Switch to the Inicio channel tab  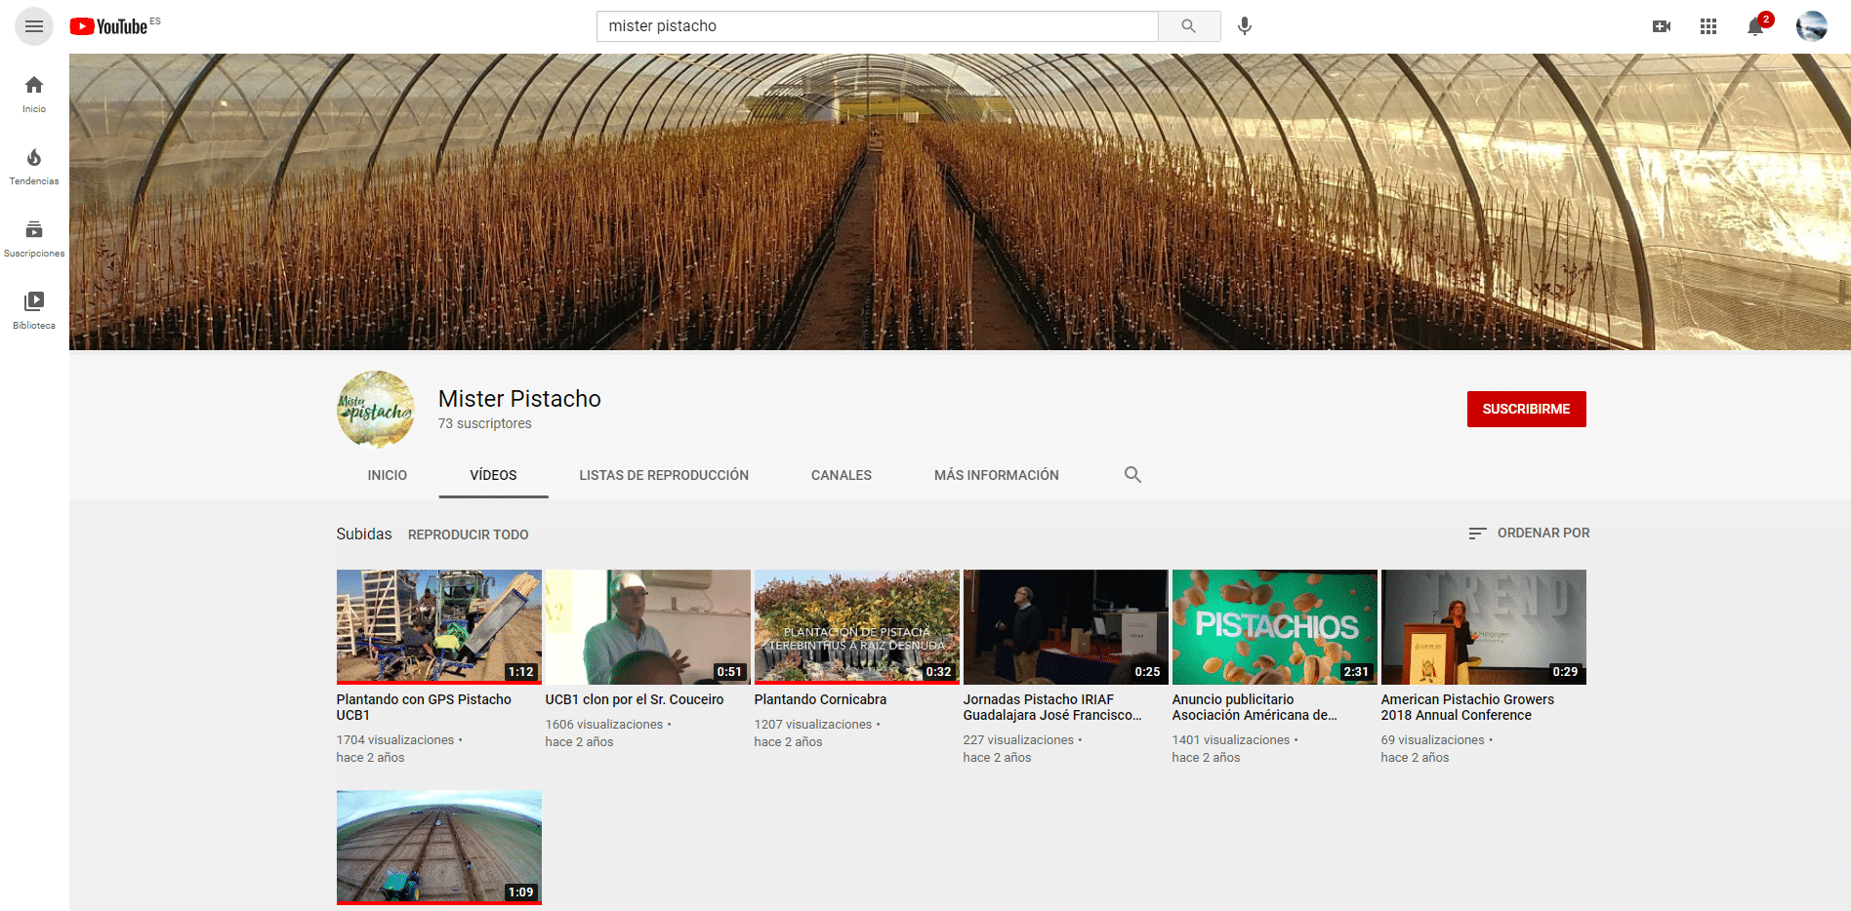pyautogui.click(x=388, y=475)
